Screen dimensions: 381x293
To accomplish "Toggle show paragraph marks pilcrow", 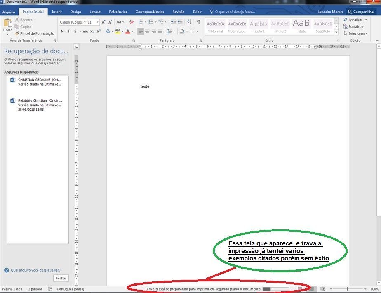I will pyautogui.click(x=198, y=22).
